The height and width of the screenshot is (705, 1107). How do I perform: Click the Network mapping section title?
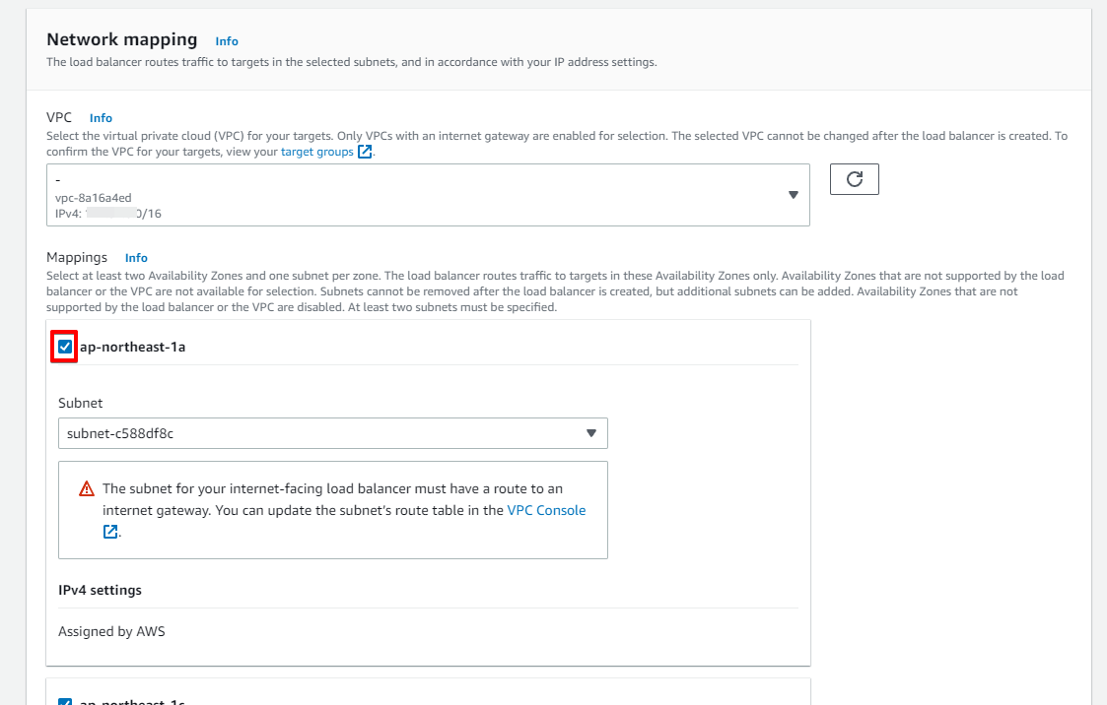pyautogui.click(x=122, y=39)
